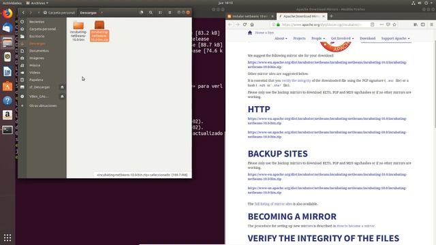The height and width of the screenshot is (245, 436).
Task: Bookmark this page with the star
Action: coord(394,24)
